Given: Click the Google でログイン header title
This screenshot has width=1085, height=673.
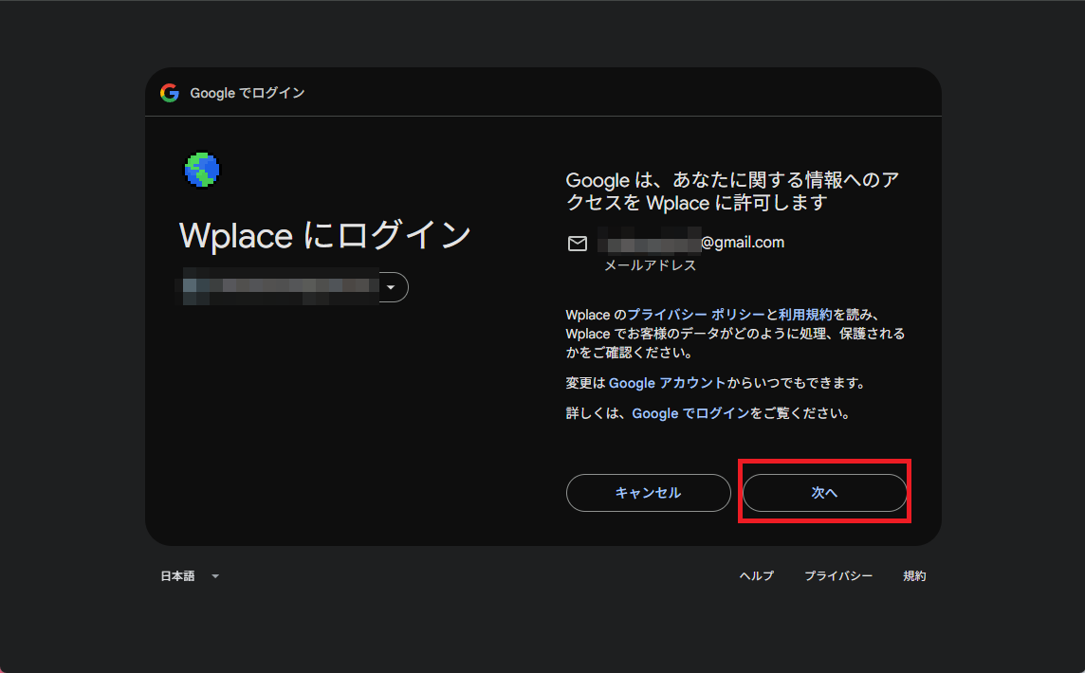Looking at the screenshot, I should pos(247,93).
